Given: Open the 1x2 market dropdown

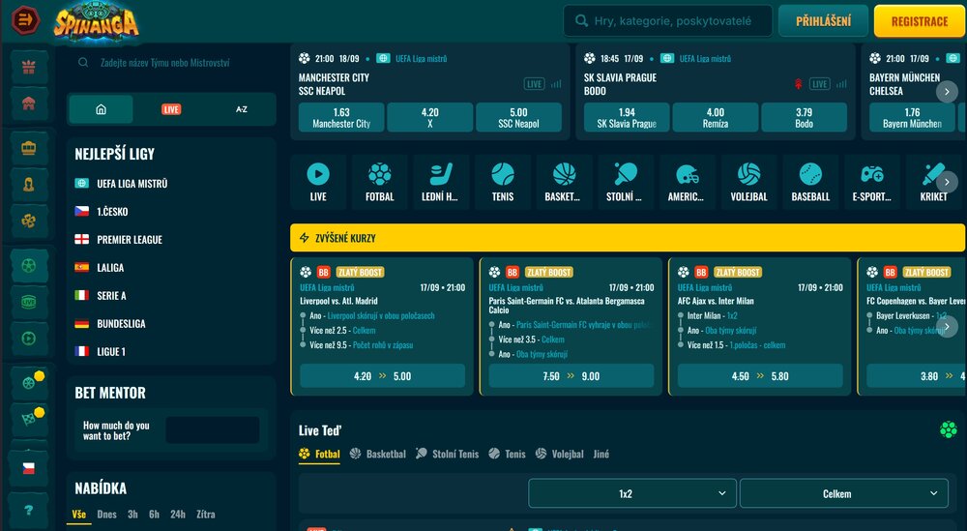Looking at the screenshot, I should pos(632,493).
